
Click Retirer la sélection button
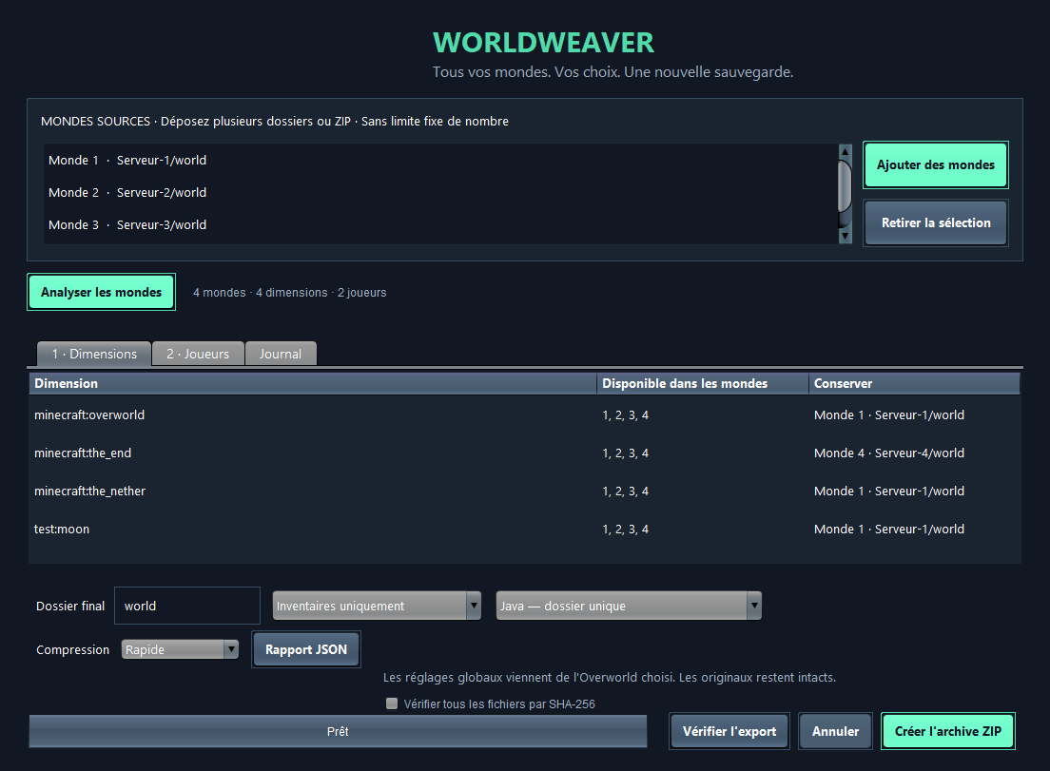pyautogui.click(x=936, y=222)
